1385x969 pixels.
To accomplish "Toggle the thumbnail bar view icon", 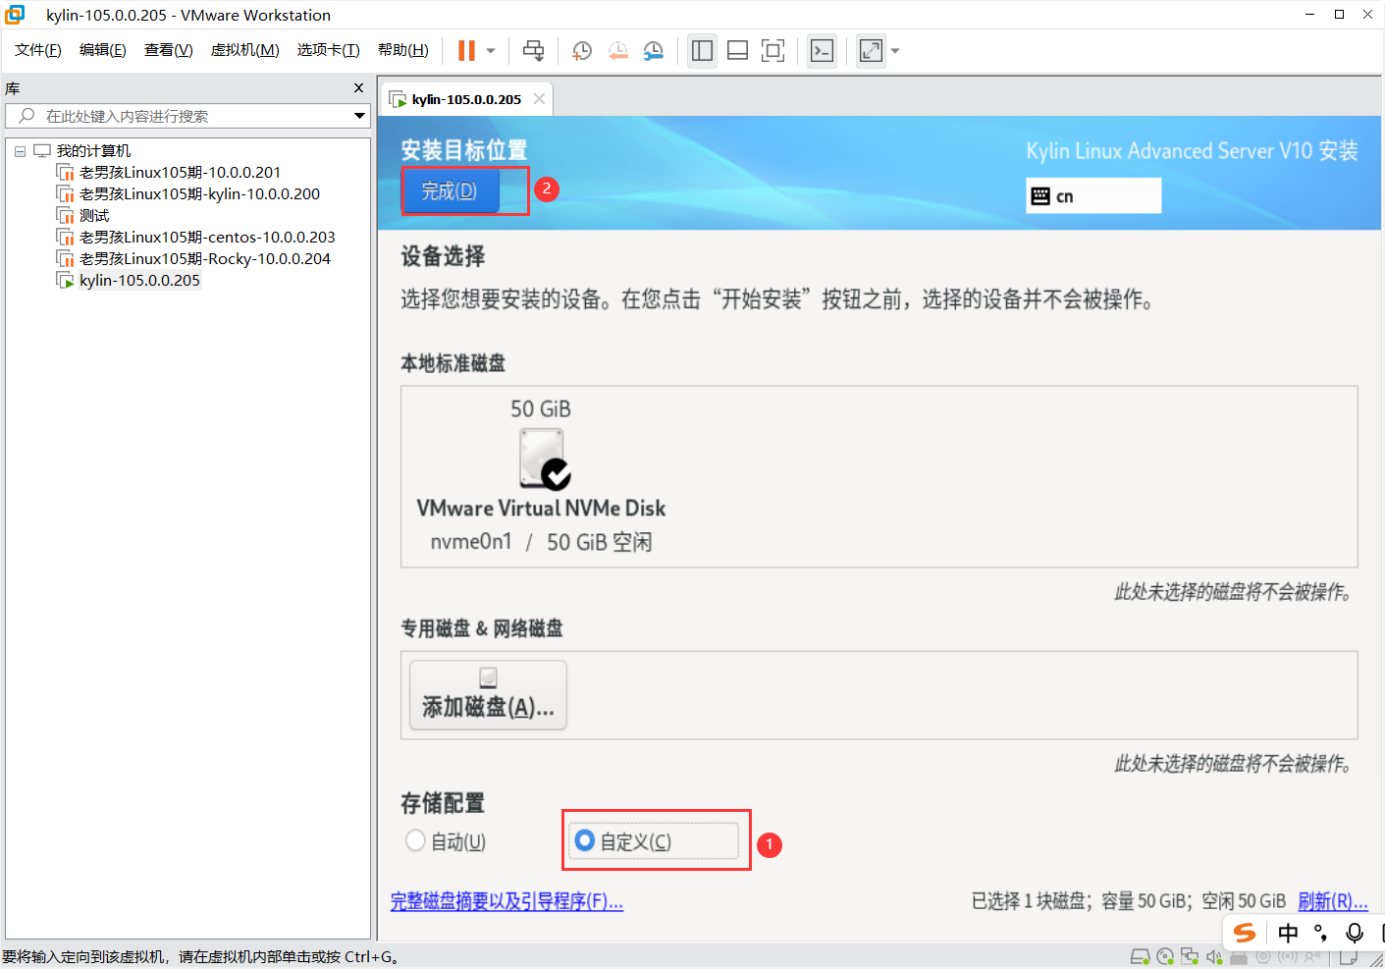I will point(737,51).
